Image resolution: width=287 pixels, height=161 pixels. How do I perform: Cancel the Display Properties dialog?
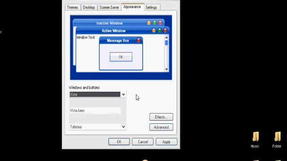tap(143, 142)
